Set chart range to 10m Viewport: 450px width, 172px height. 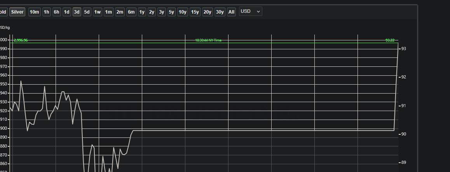click(34, 12)
